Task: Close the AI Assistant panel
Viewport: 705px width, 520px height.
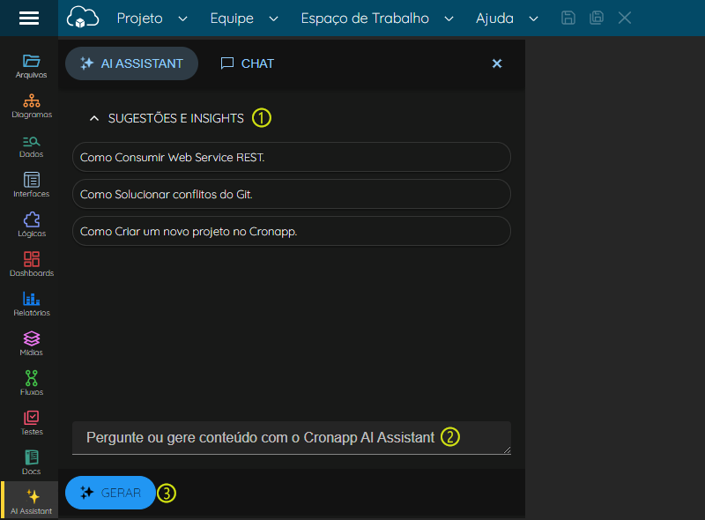Action: [497, 63]
